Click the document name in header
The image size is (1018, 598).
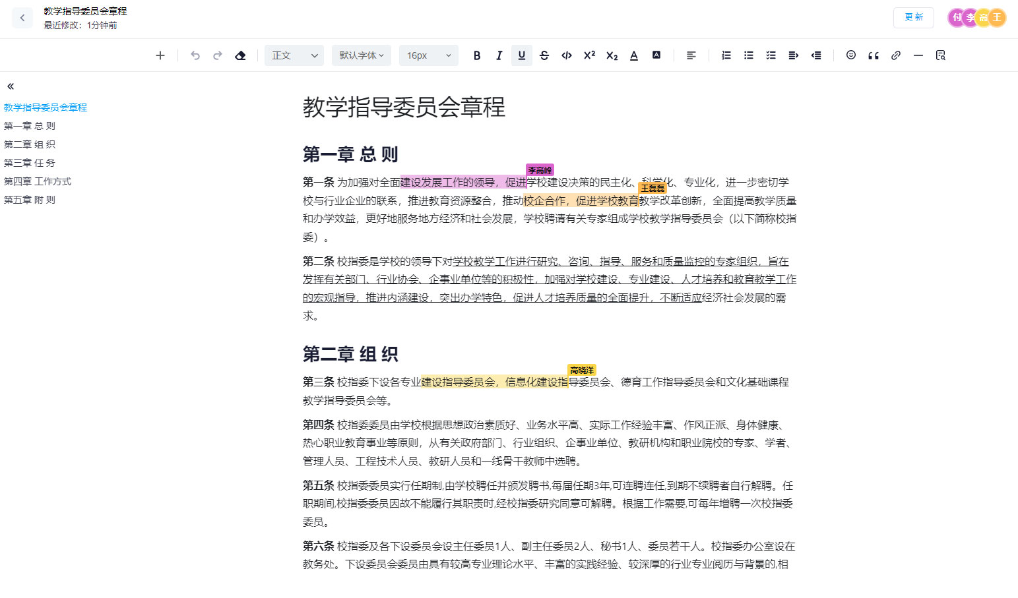[x=85, y=11]
